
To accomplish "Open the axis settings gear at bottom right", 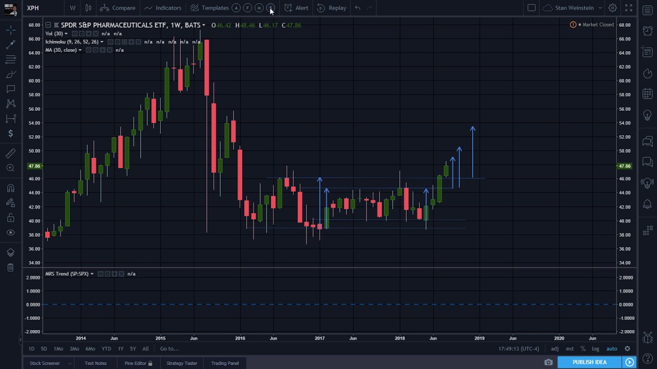I will pyautogui.click(x=627, y=349).
